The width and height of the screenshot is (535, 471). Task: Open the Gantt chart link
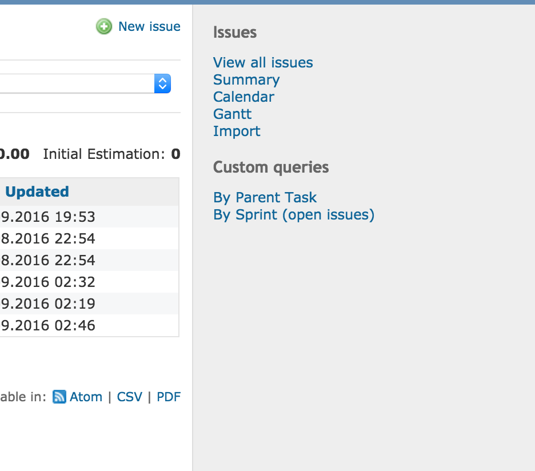point(233,114)
